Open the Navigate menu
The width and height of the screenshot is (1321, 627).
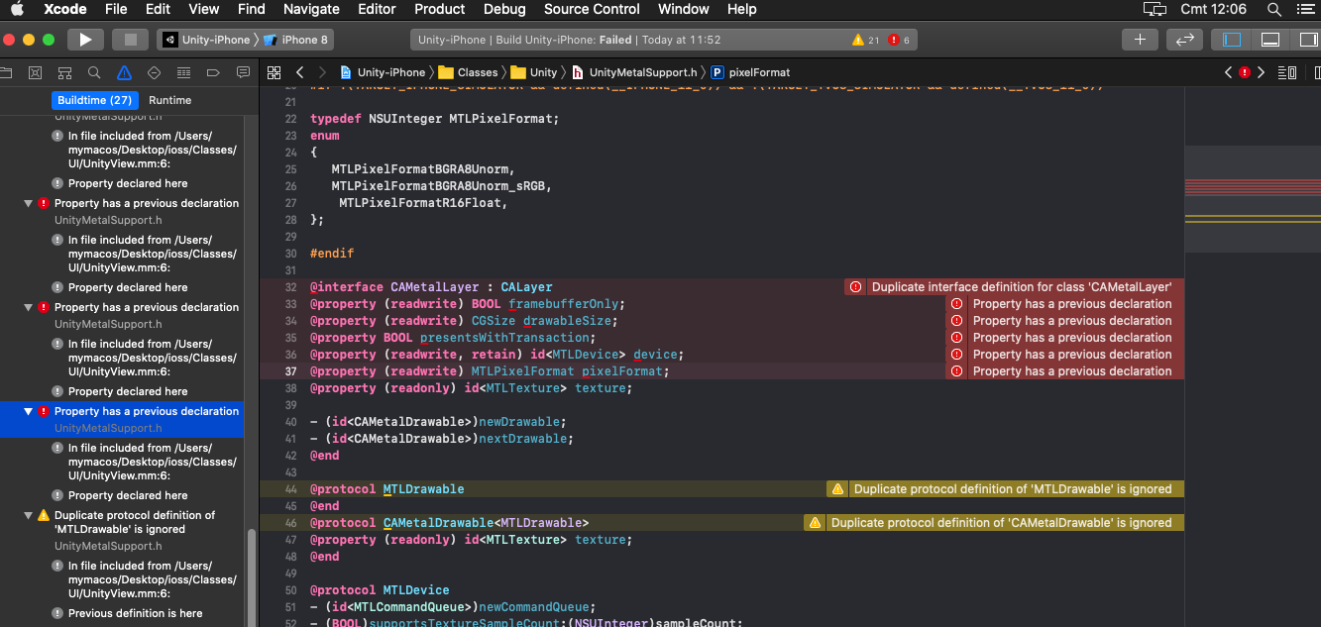(312, 9)
